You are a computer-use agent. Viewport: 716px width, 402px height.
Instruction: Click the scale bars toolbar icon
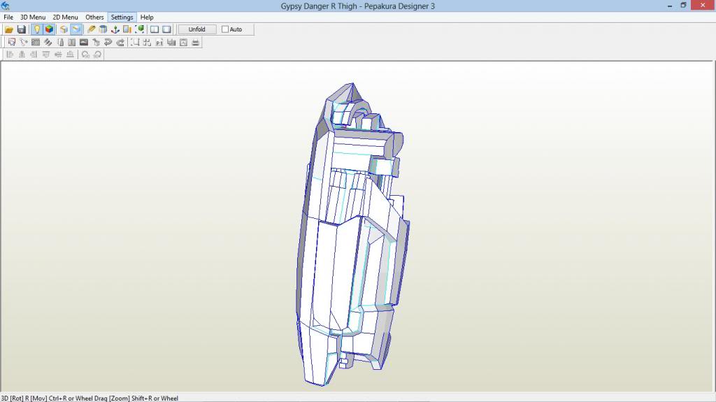click(x=171, y=43)
